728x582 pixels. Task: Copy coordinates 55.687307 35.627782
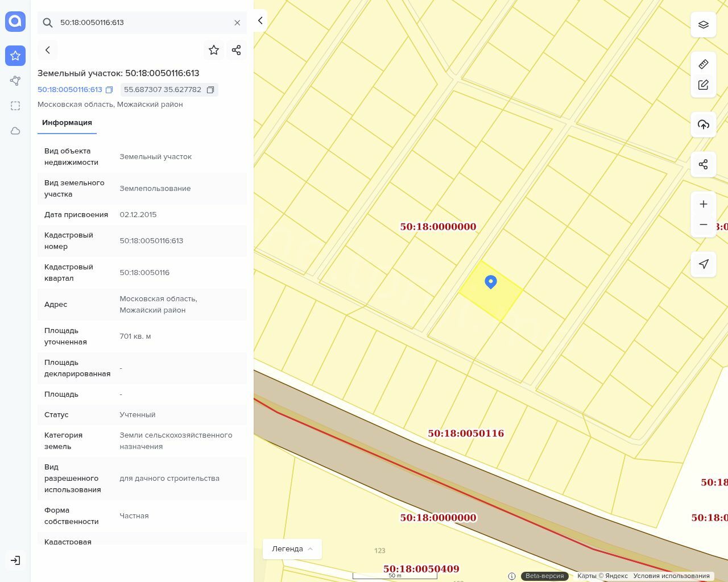pyautogui.click(x=210, y=90)
